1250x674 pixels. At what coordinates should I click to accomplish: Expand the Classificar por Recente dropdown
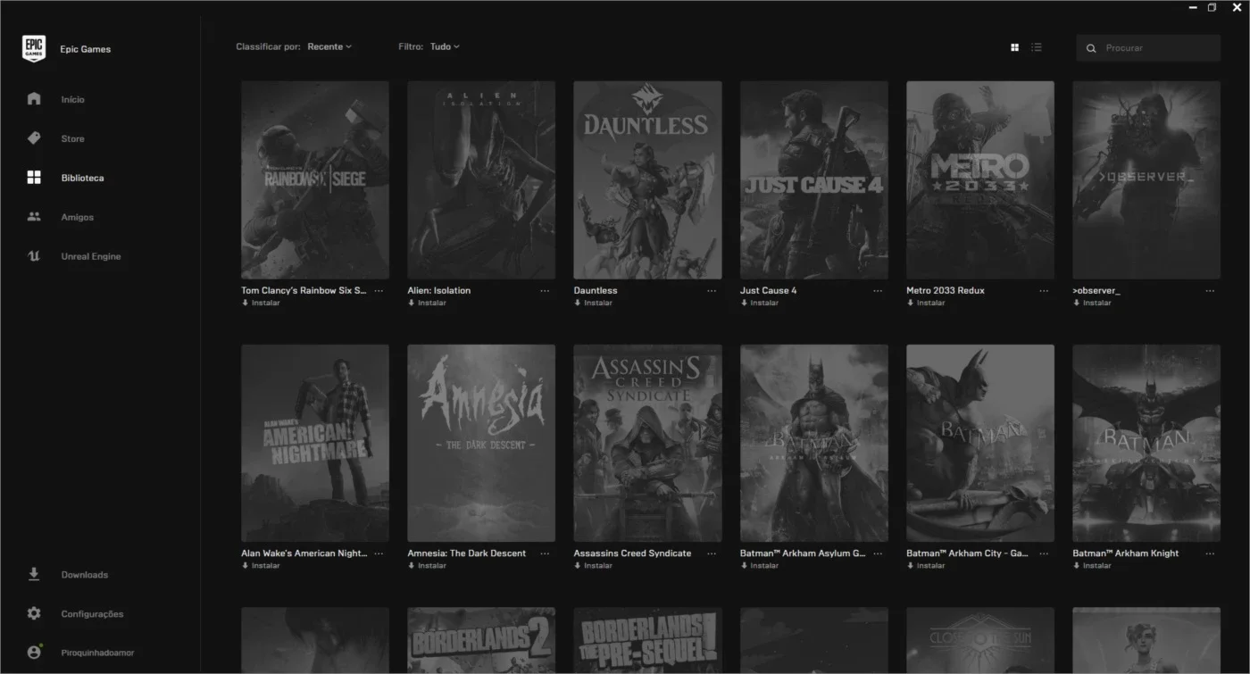(329, 46)
